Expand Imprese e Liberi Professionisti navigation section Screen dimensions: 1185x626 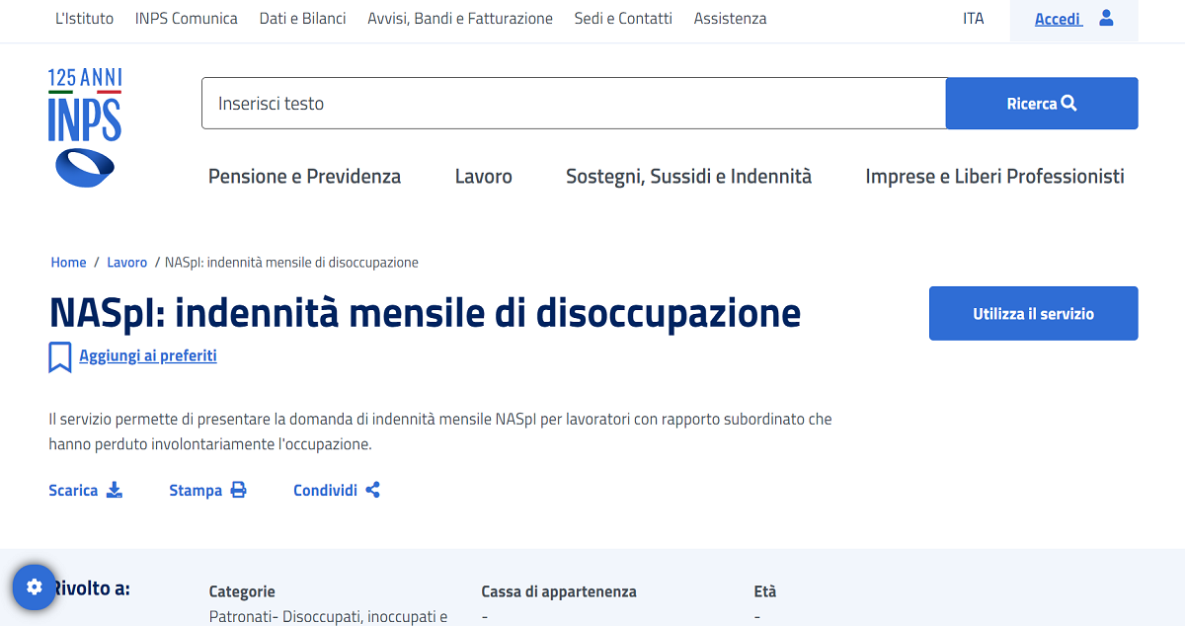pos(994,177)
